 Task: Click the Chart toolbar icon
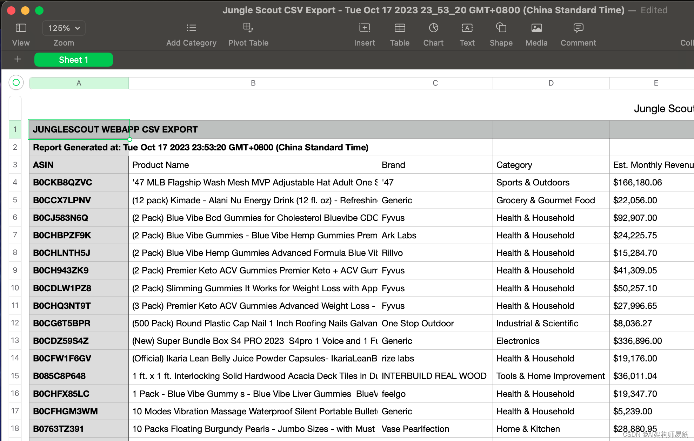click(x=433, y=28)
